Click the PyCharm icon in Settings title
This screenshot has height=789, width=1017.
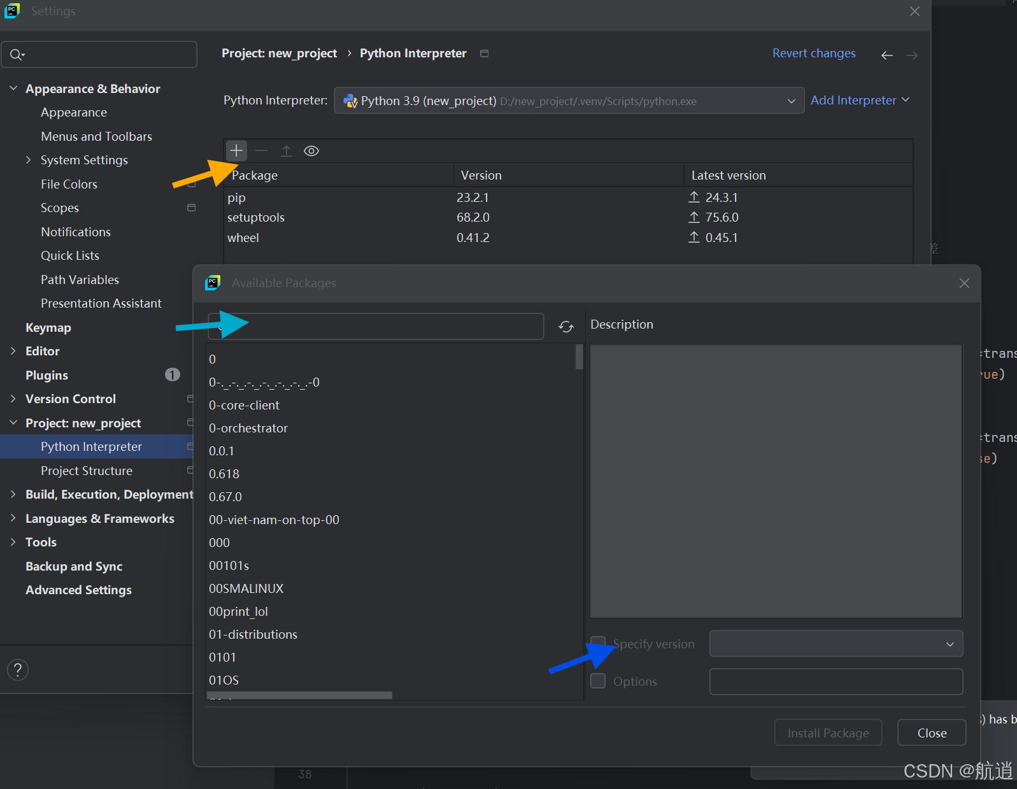12,11
